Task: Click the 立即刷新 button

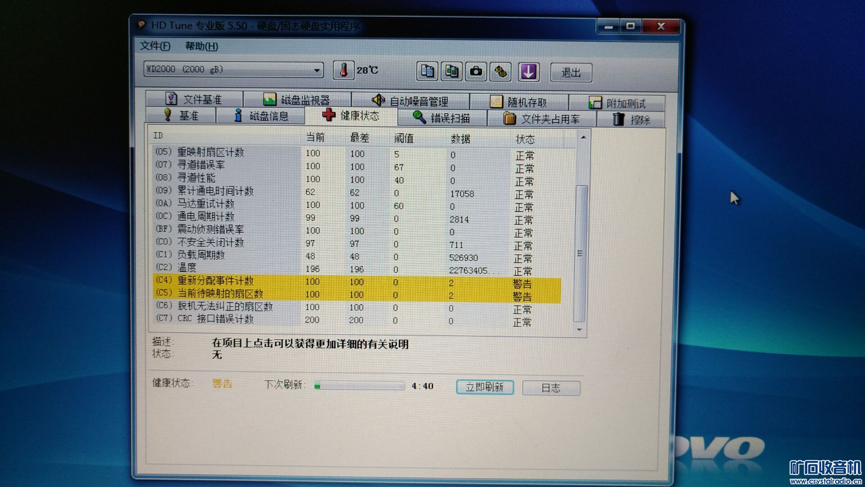Action: click(484, 387)
